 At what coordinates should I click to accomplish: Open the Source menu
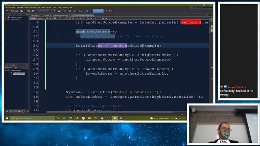pyautogui.click(x=26, y=7)
